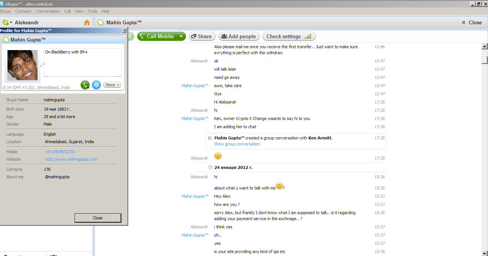Click the green call icon in profile card
Screen dimensions: 488x256
(85, 85)
